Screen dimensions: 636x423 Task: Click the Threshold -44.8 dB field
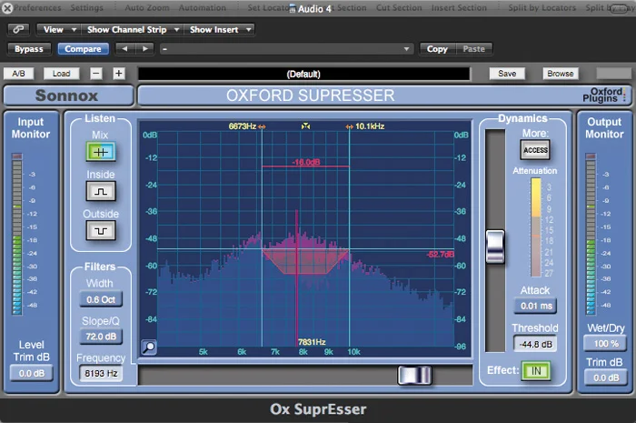coord(536,344)
